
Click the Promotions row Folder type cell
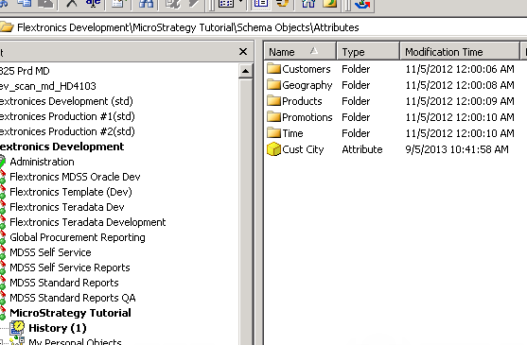(356, 117)
